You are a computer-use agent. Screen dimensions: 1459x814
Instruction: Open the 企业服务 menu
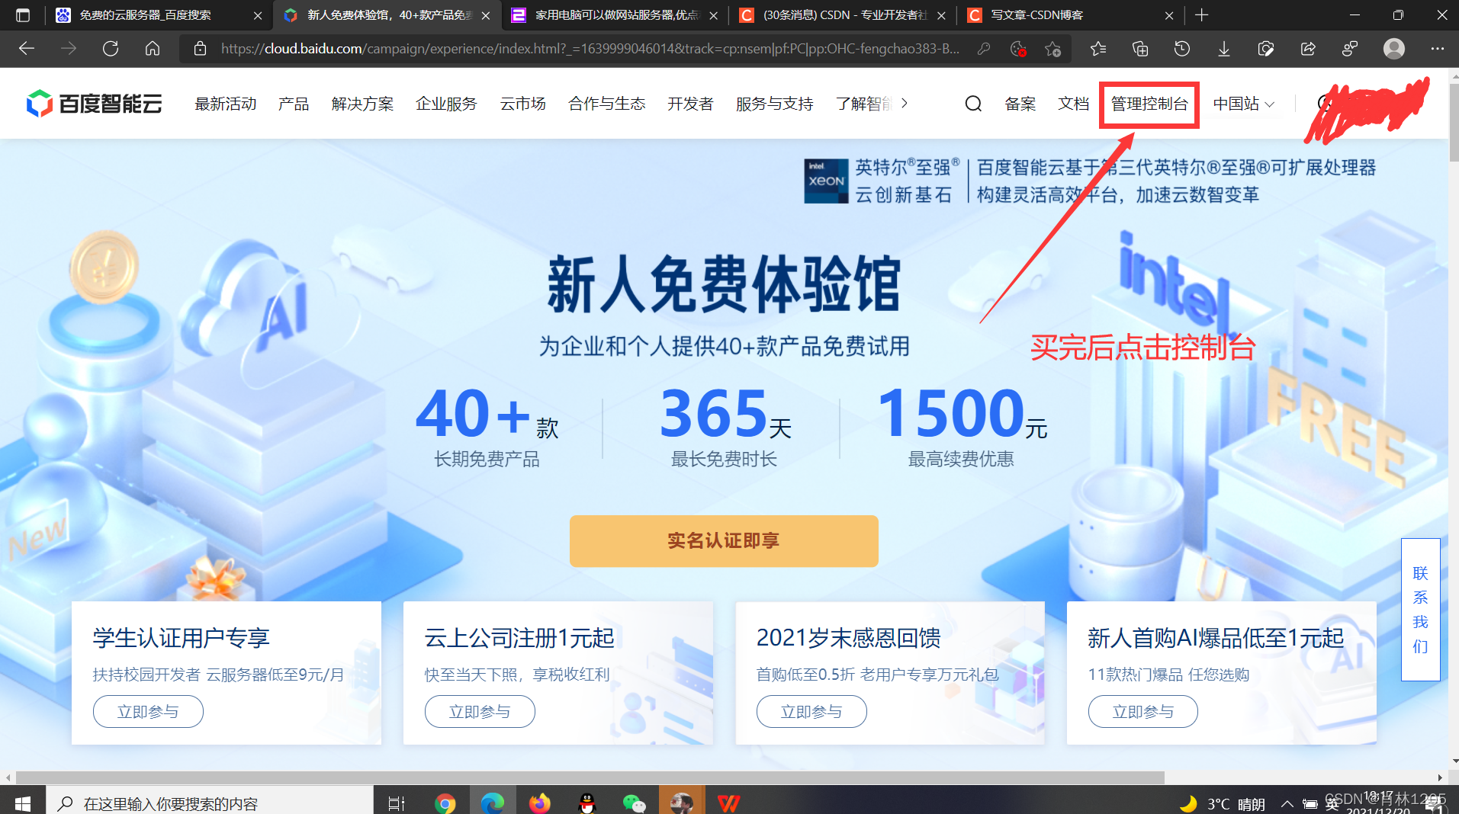[x=447, y=104]
